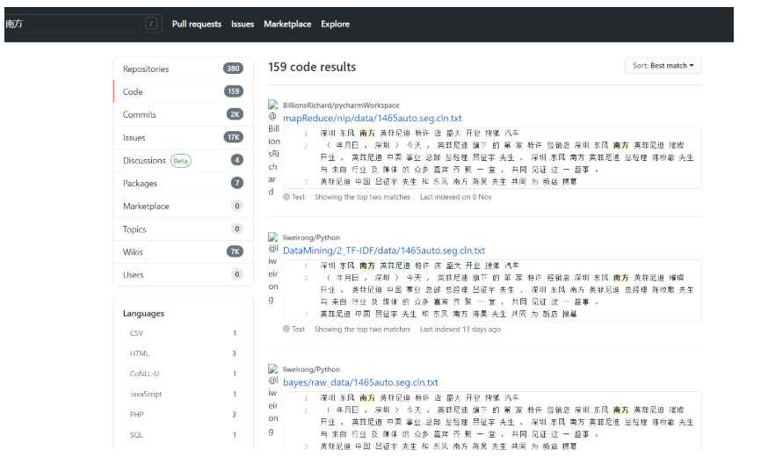The width and height of the screenshot is (761, 465).
Task: Click the 159 code count badge
Action: 234,91
